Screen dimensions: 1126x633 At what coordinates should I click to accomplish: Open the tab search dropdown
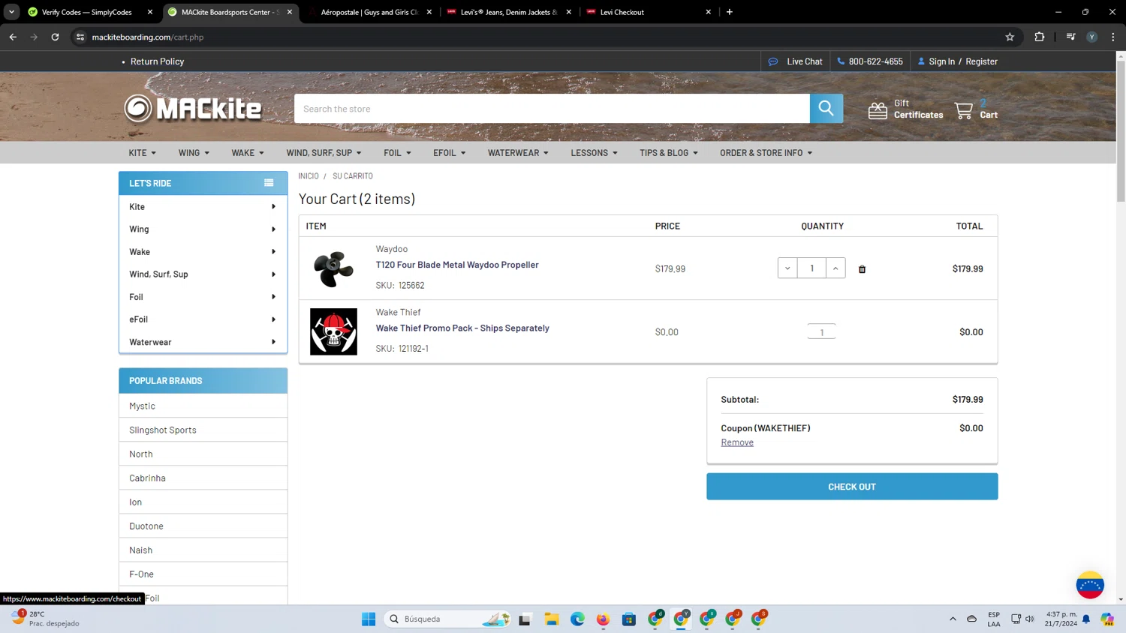(11, 12)
